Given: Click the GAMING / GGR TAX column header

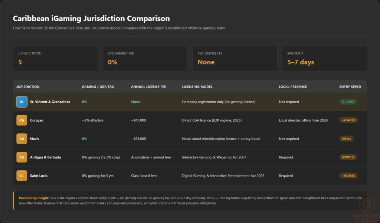Looking at the screenshot, I should 98,86.
